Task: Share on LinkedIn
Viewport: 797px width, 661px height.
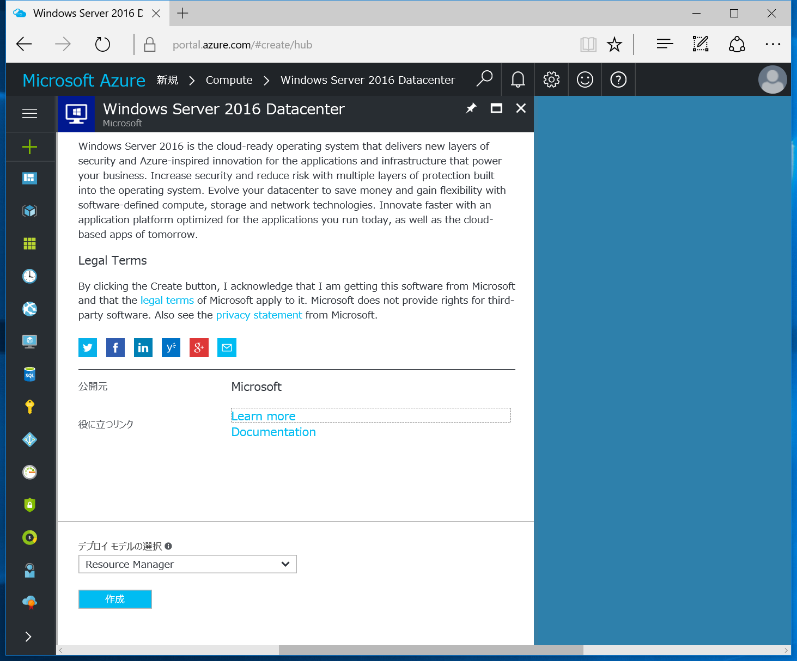Action: (x=143, y=347)
